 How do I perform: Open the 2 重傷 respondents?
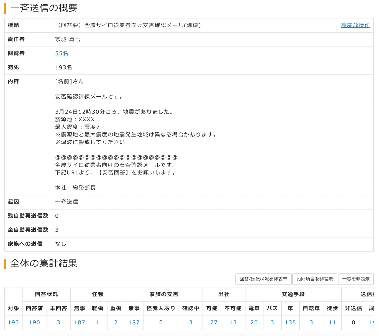(116, 322)
